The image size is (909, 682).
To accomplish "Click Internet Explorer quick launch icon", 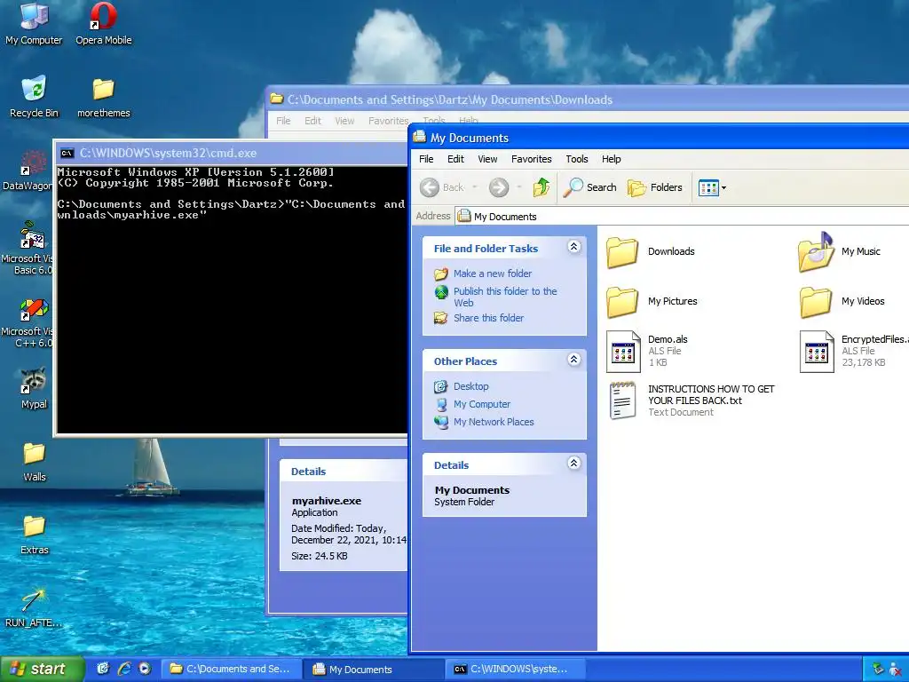I will (124, 669).
